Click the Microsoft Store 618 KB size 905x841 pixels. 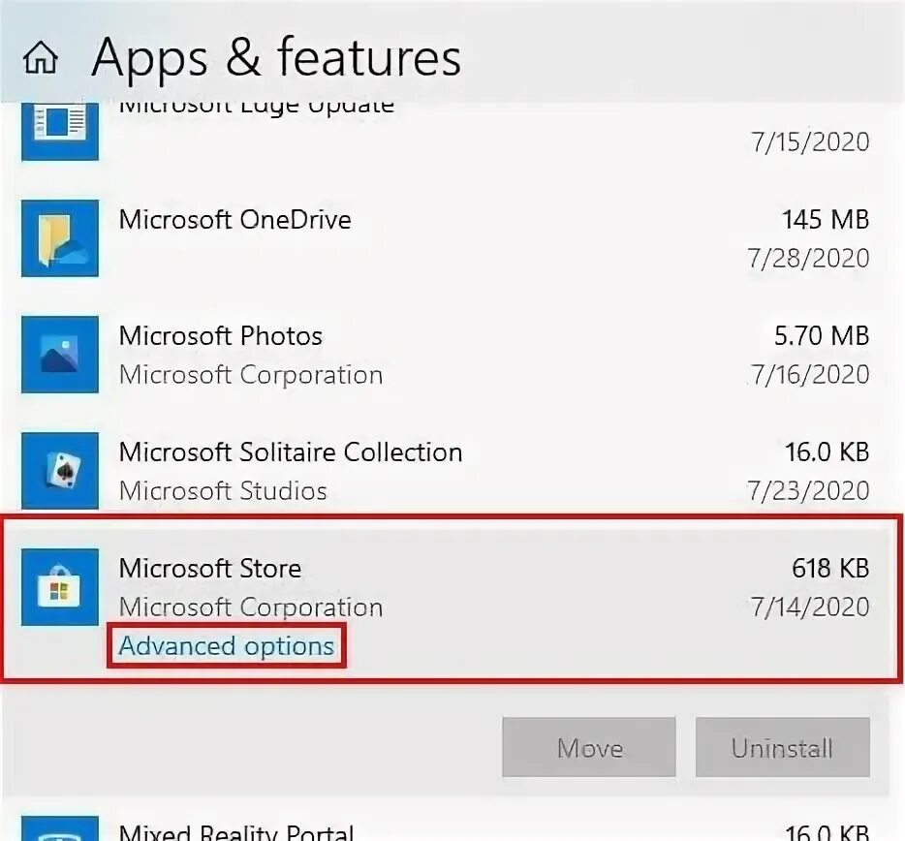coord(829,569)
